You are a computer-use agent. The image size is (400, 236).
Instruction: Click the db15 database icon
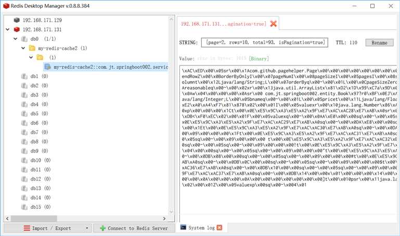click(24, 207)
